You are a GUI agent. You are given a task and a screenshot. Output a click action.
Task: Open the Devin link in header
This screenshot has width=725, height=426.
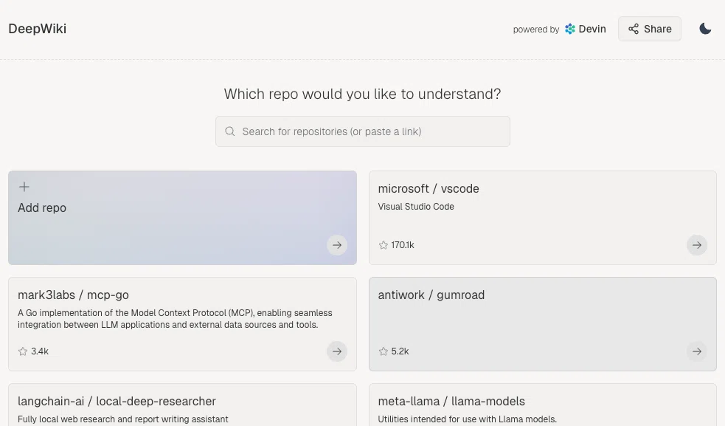(586, 30)
